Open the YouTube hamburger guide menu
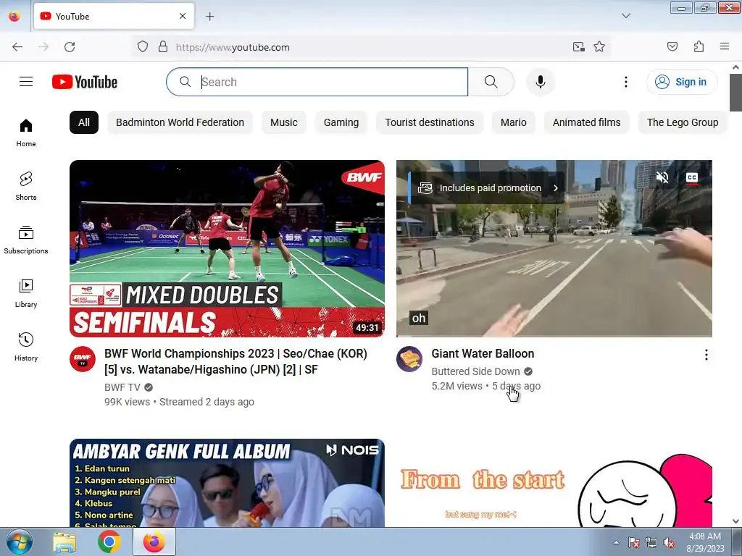Image resolution: width=742 pixels, height=556 pixels. (x=26, y=82)
